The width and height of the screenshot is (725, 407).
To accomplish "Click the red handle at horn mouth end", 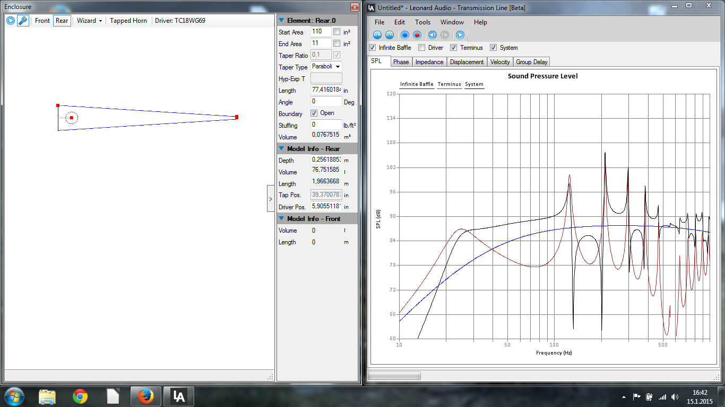I will (x=237, y=117).
